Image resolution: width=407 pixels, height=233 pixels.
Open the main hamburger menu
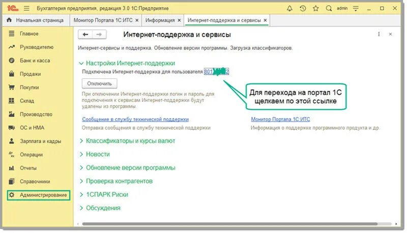tap(26, 8)
